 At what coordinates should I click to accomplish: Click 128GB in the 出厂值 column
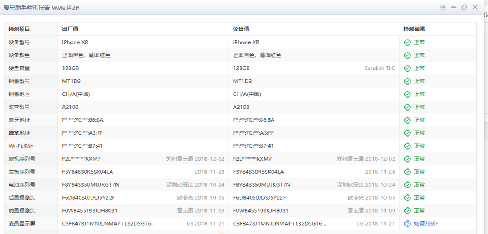70,68
